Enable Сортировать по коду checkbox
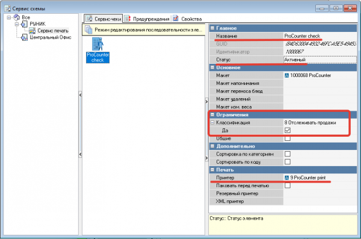The width and height of the screenshot is (361, 239). (x=288, y=162)
